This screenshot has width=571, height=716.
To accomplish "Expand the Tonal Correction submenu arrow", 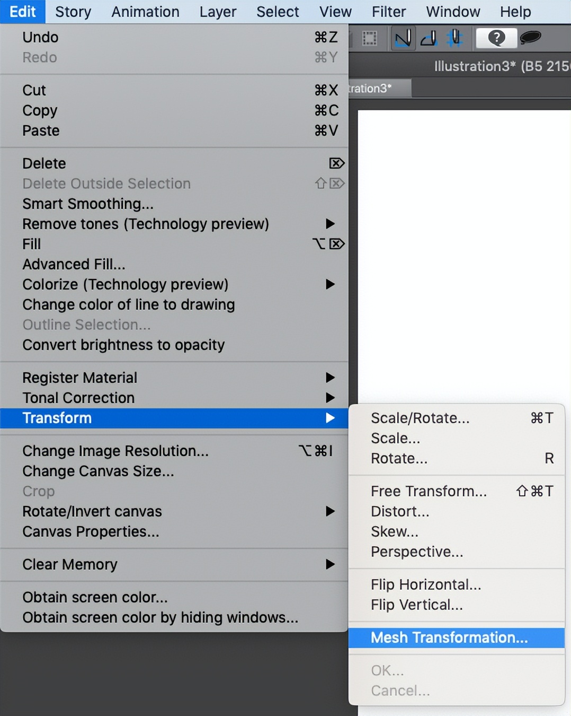I will 330,398.
